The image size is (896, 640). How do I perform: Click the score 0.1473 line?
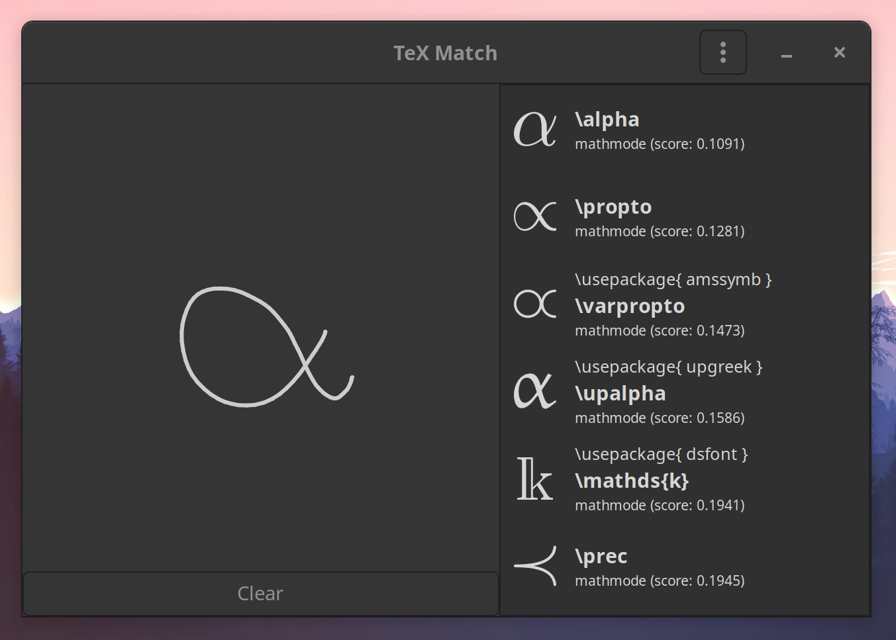(x=660, y=331)
